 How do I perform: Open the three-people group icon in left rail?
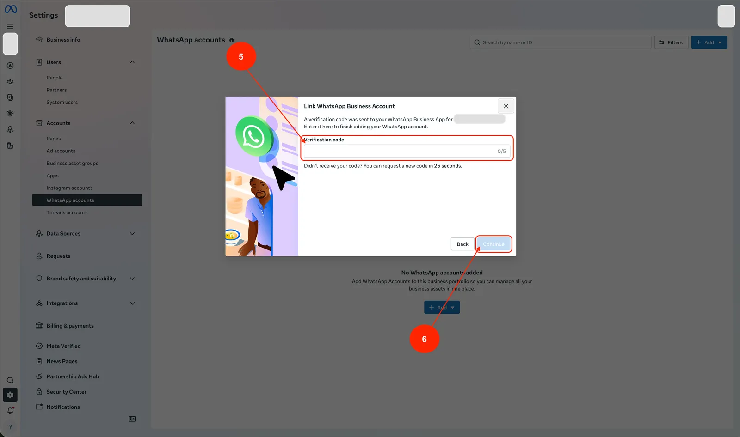click(x=10, y=82)
